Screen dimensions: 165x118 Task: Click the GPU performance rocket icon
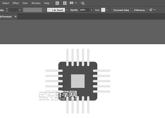pyautogui.click(x=82, y=3)
